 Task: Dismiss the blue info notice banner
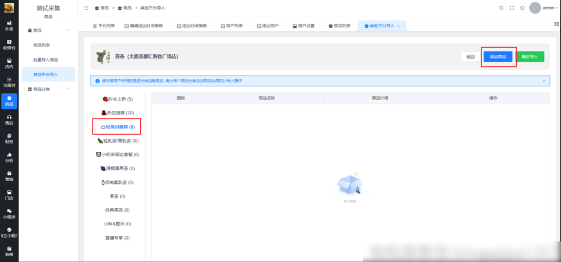point(543,81)
